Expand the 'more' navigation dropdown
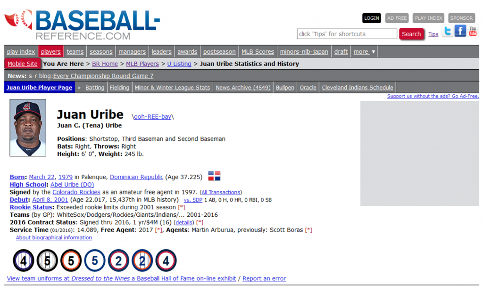483x286 pixels. click(364, 52)
